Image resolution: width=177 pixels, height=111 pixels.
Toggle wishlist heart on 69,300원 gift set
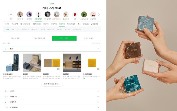78,69
